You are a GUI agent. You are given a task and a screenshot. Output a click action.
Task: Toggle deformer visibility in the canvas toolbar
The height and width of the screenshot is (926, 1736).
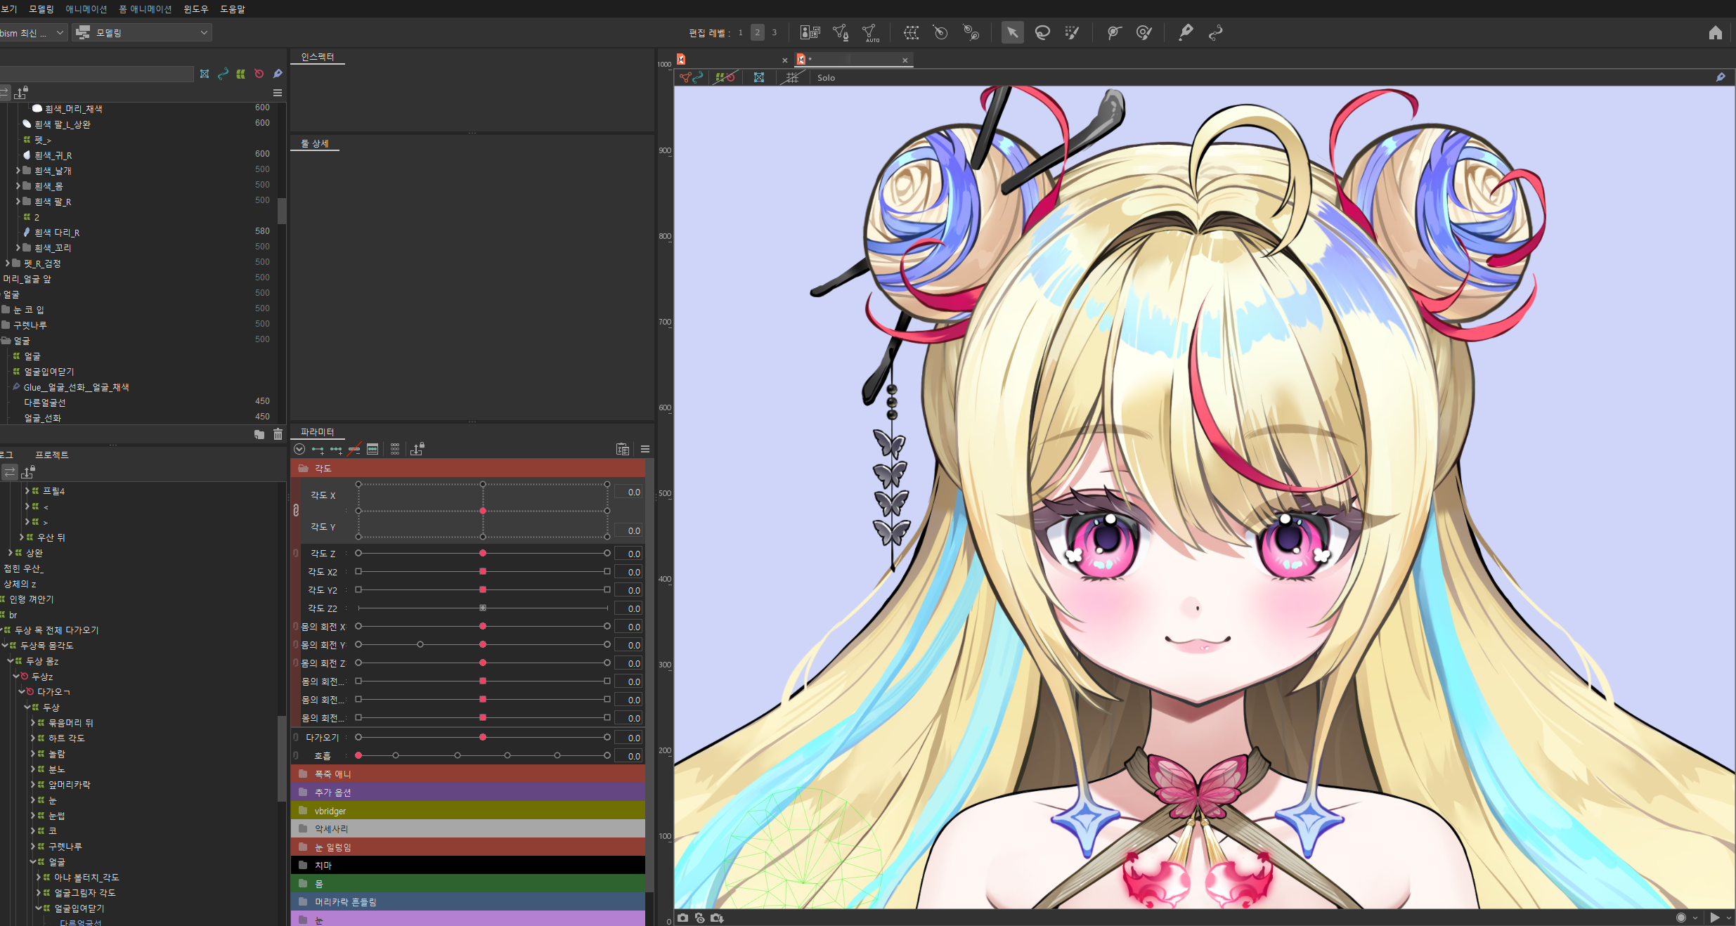(x=725, y=77)
